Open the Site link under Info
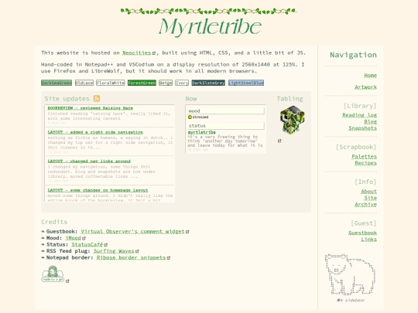418x313 pixels. pyautogui.click(x=370, y=198)
